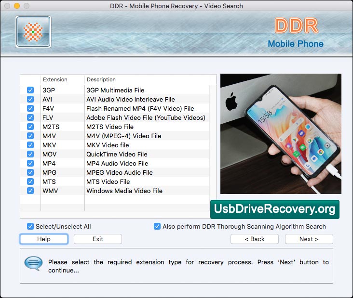Select the MKV extension cell
The image size is (353, 298).
pyautogui.click(x=63, y=145)
